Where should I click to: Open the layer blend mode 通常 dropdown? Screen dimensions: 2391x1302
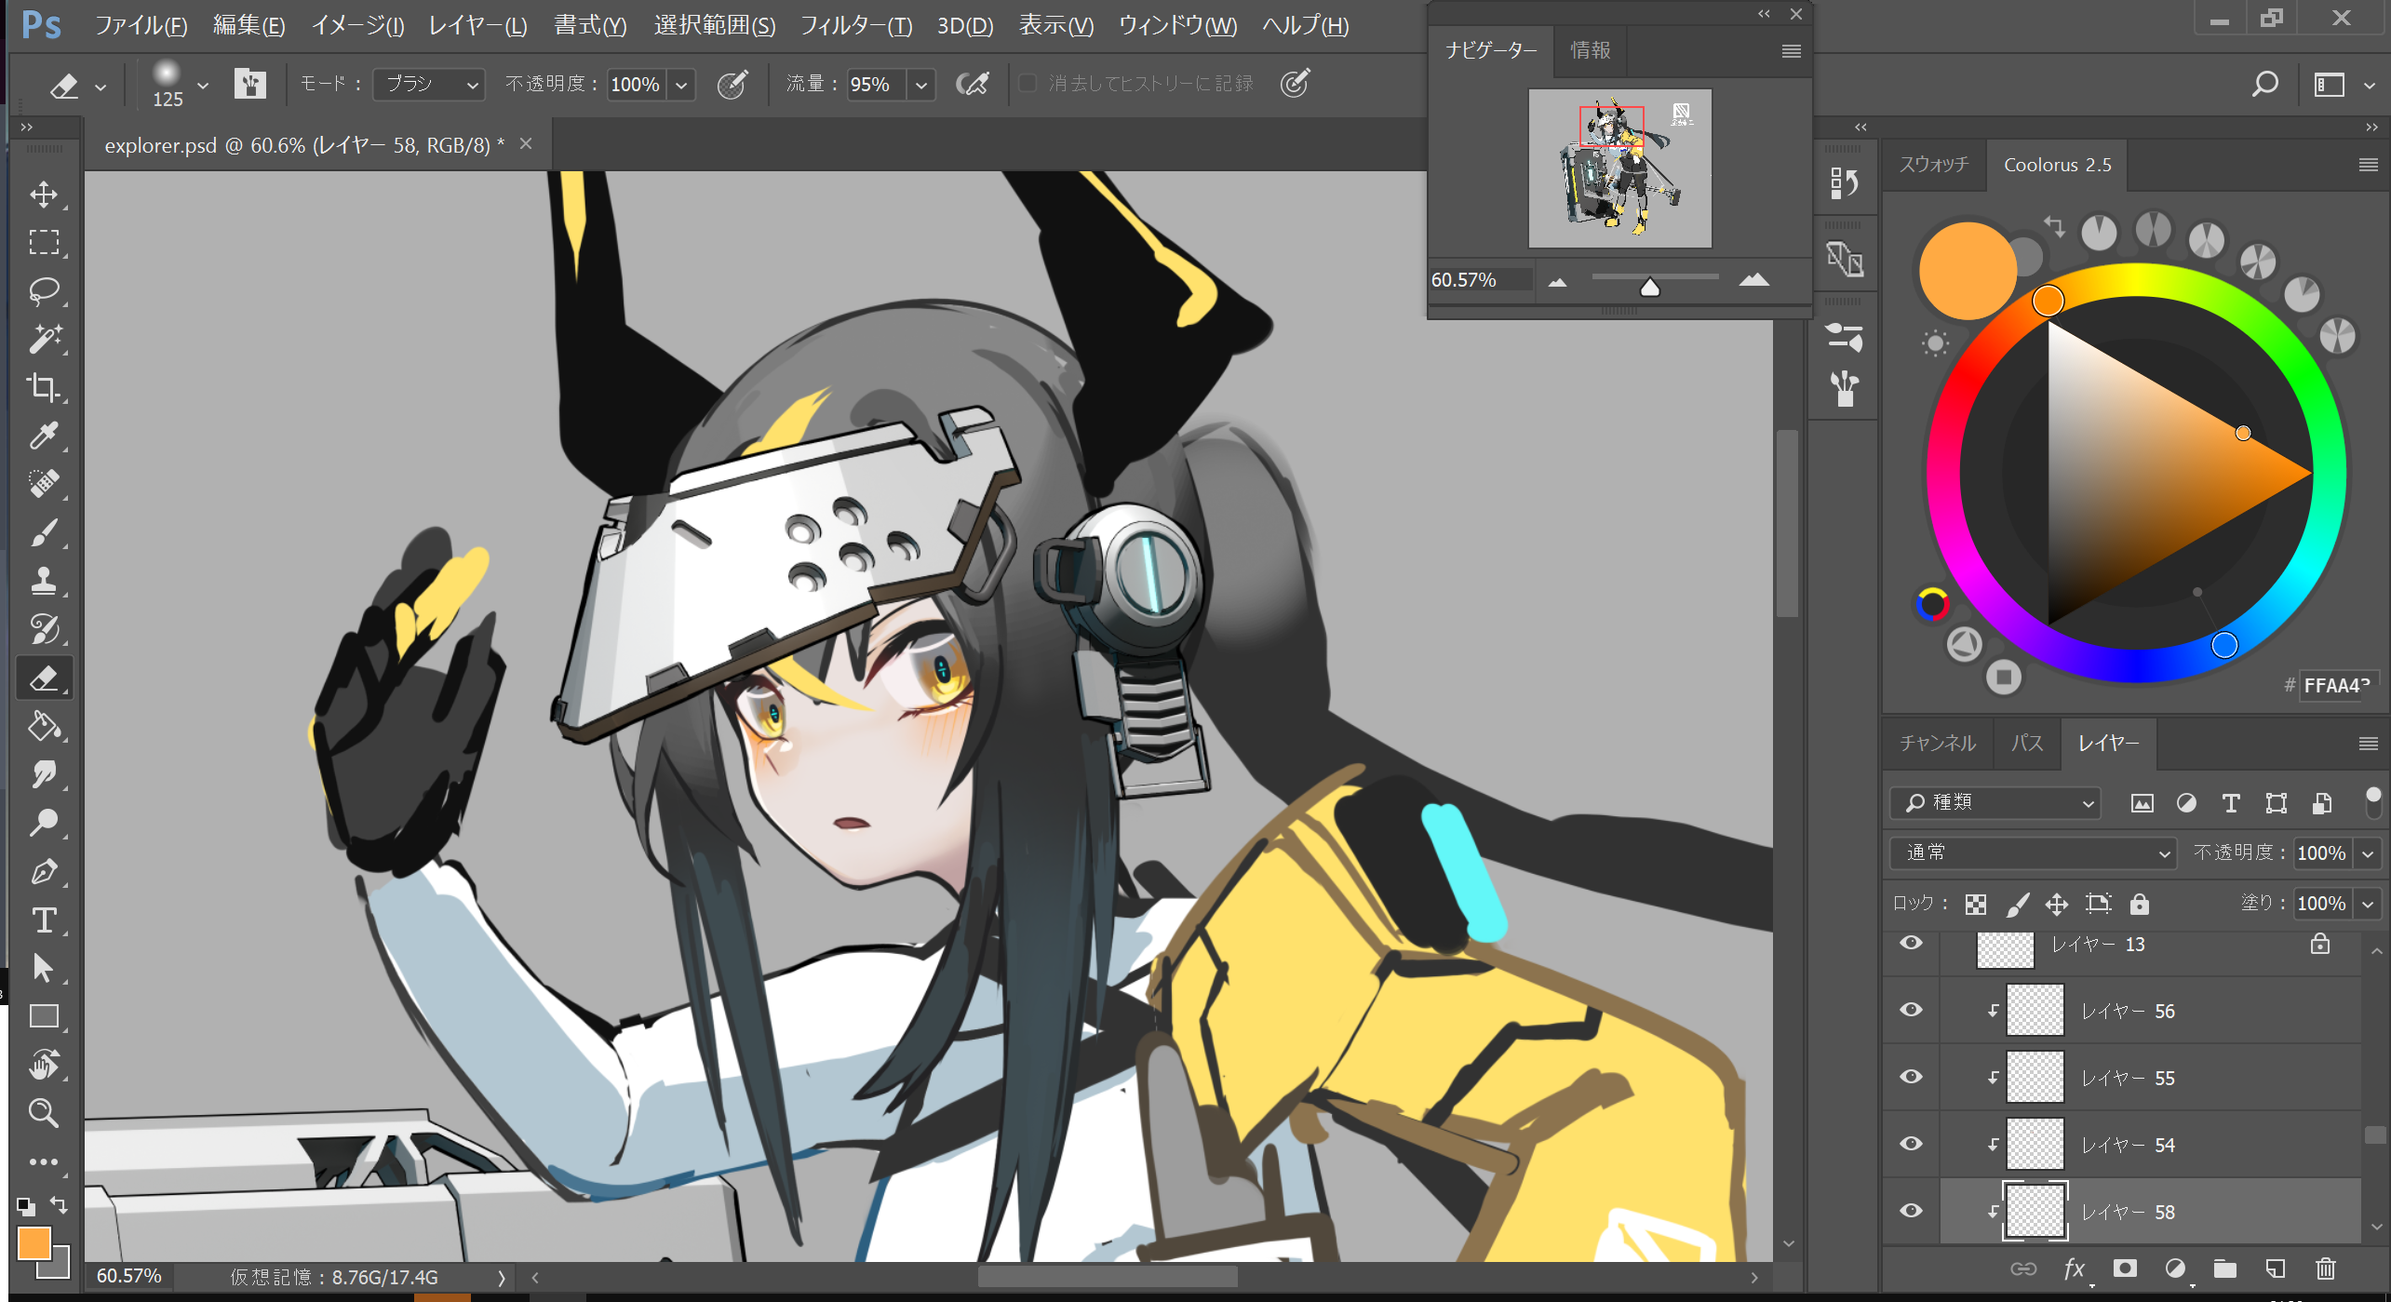tap(2033, 852)
